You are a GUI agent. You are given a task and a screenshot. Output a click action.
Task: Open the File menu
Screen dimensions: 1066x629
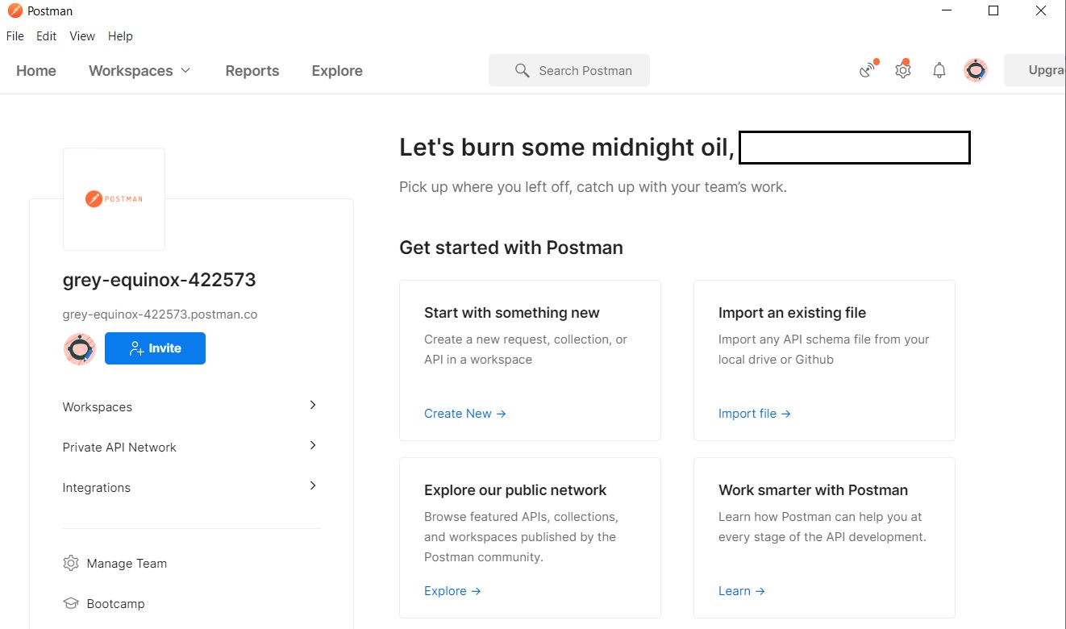pos(15,36)
